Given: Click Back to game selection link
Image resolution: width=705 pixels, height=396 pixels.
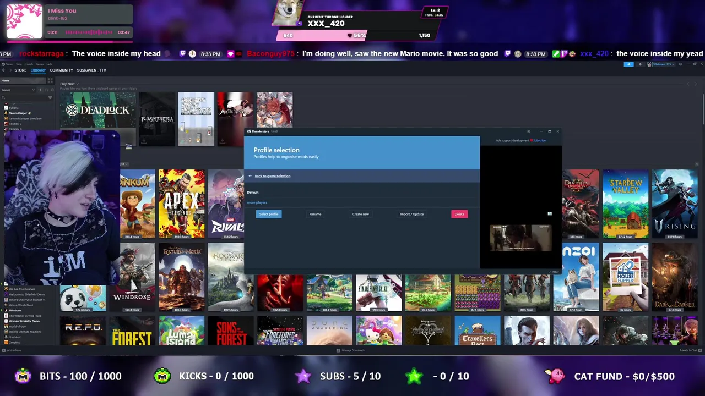Looking at the screenshot, I should coord(273,176).
